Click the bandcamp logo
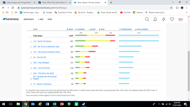 point(11,19)
